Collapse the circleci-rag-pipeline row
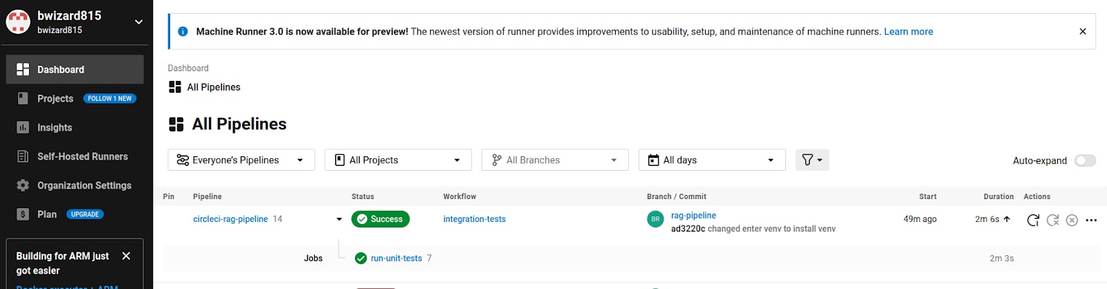 pos(339,219)
